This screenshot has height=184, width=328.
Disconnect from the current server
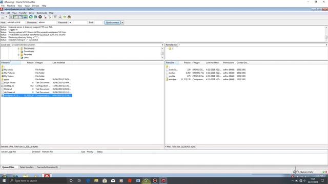pos(45,17)
